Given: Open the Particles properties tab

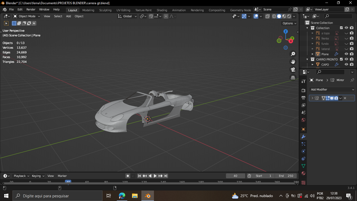Looking at the screenshot, I should point(303,144).
